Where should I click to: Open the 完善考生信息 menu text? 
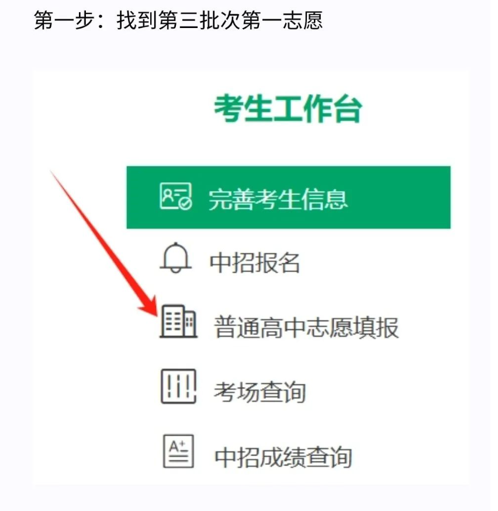tap(278, 199)
